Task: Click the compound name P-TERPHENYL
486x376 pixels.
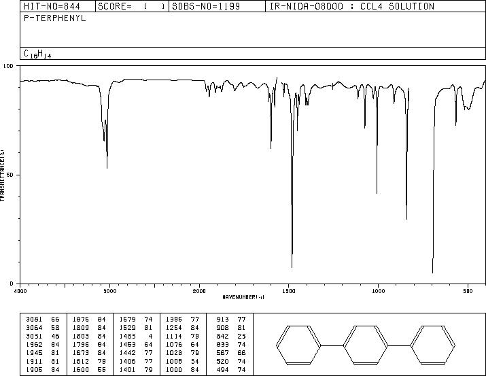Action: 55,18
